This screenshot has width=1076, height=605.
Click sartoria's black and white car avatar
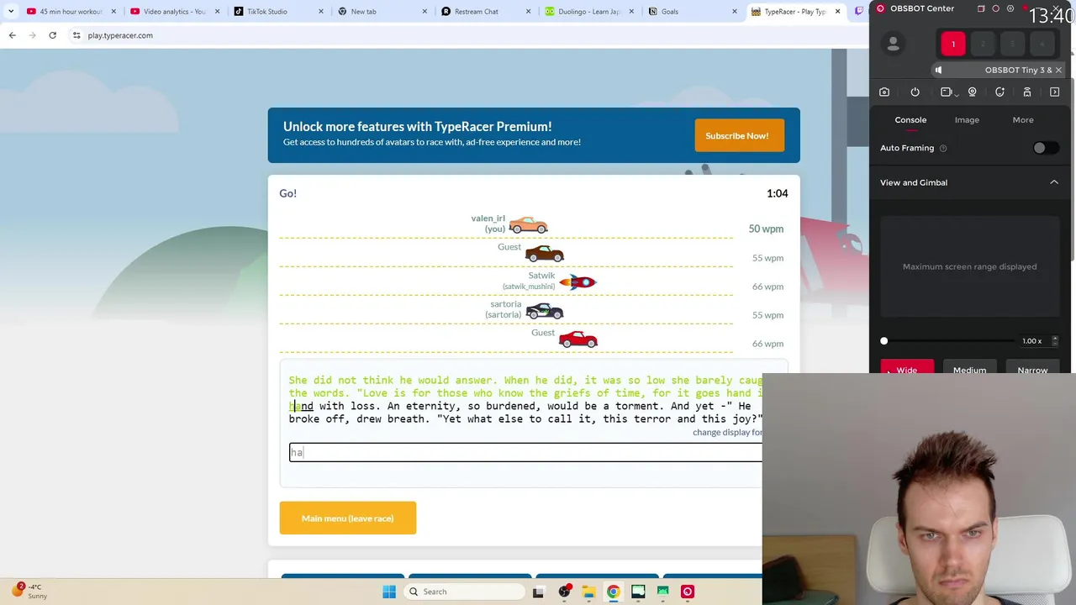coord(545,311)
